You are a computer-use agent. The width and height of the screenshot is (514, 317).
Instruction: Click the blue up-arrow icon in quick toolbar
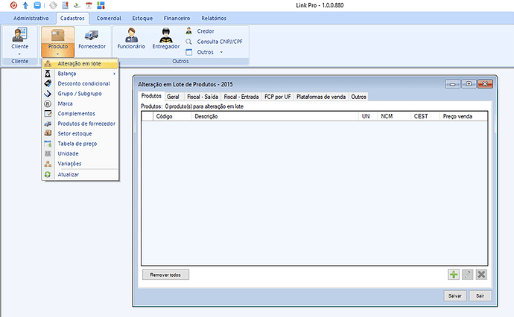[x=25, y=5]
